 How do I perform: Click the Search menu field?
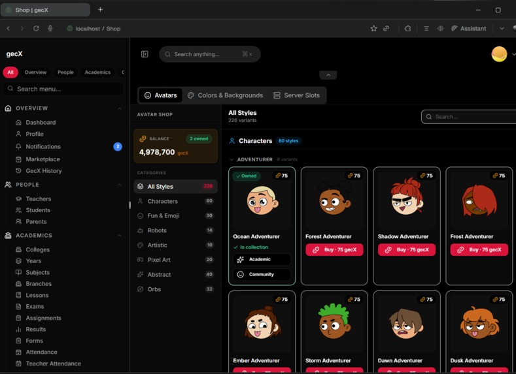coord(63,89)
